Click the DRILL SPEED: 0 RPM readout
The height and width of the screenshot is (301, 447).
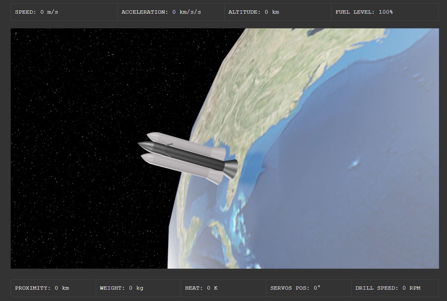tap(395, 288)
